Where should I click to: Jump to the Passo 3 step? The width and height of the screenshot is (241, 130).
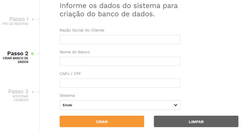pos(18,91)
